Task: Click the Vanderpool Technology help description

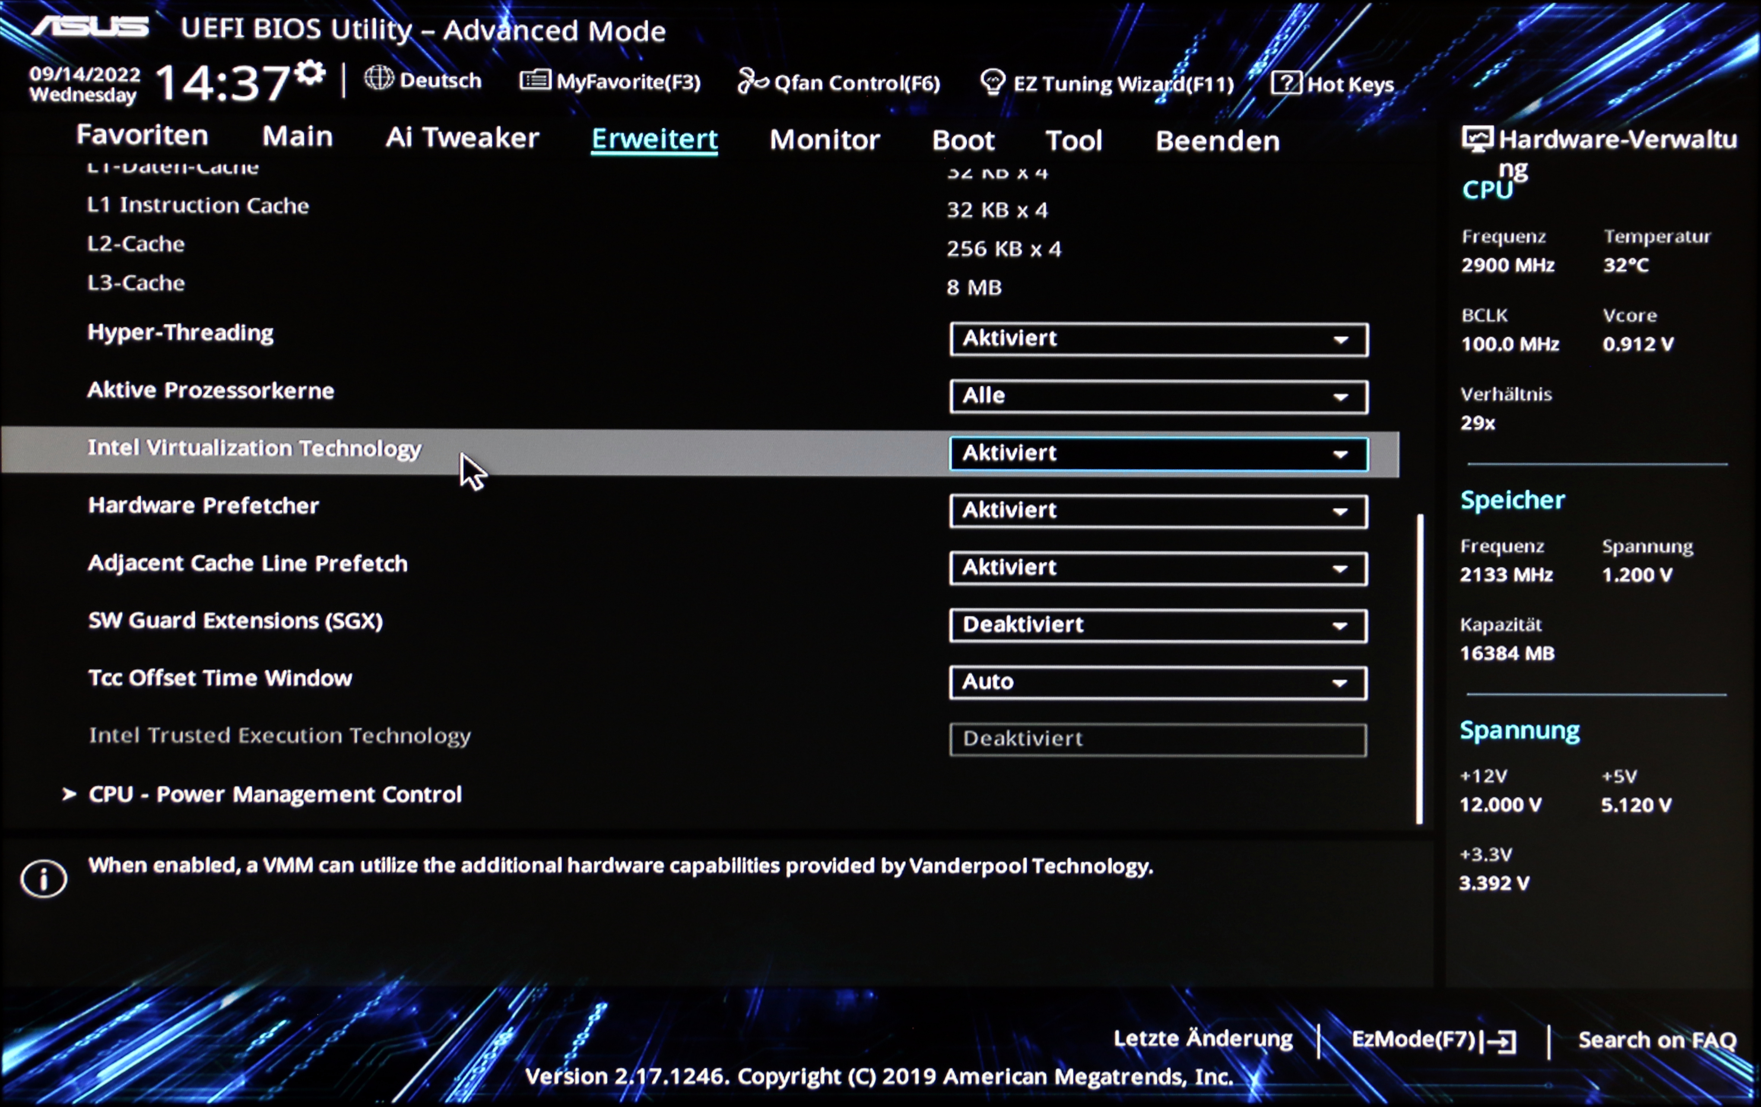Action: tap(620, 866)
